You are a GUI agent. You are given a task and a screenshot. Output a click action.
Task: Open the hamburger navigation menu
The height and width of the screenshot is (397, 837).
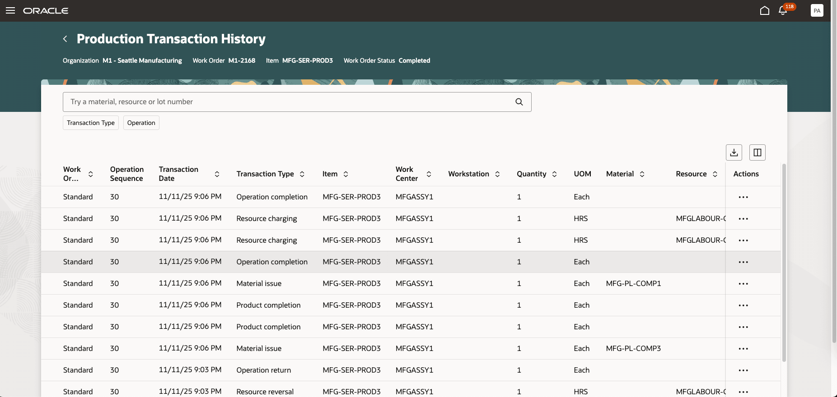(x=10, y=10)
